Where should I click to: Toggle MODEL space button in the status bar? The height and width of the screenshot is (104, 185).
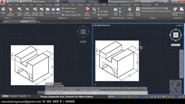(111, 96)
